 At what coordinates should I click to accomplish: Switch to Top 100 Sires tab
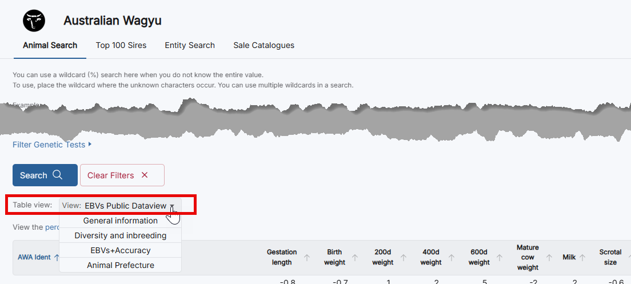coord(121,45)
